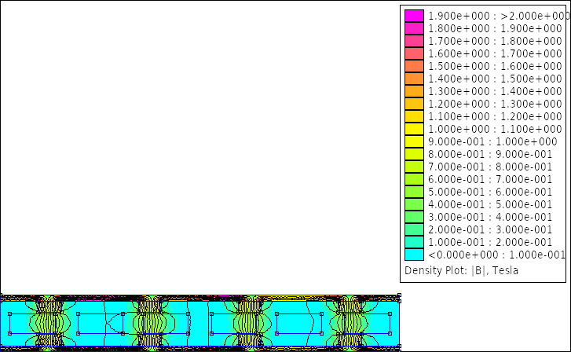This screenshot has height=352, width=571.
Task: Click the 'Density Plot: |B|, Tesla' caption
Action: pyautogui.click(x=461, y=271)
